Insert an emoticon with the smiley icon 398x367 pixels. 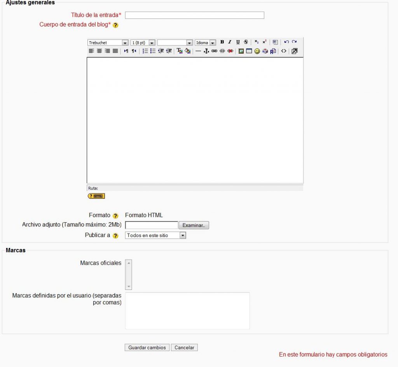(x=257, y=51)
